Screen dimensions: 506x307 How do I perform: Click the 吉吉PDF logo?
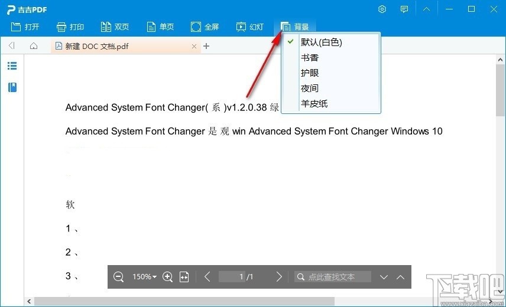pyautogui.click(x=27, y=9)
